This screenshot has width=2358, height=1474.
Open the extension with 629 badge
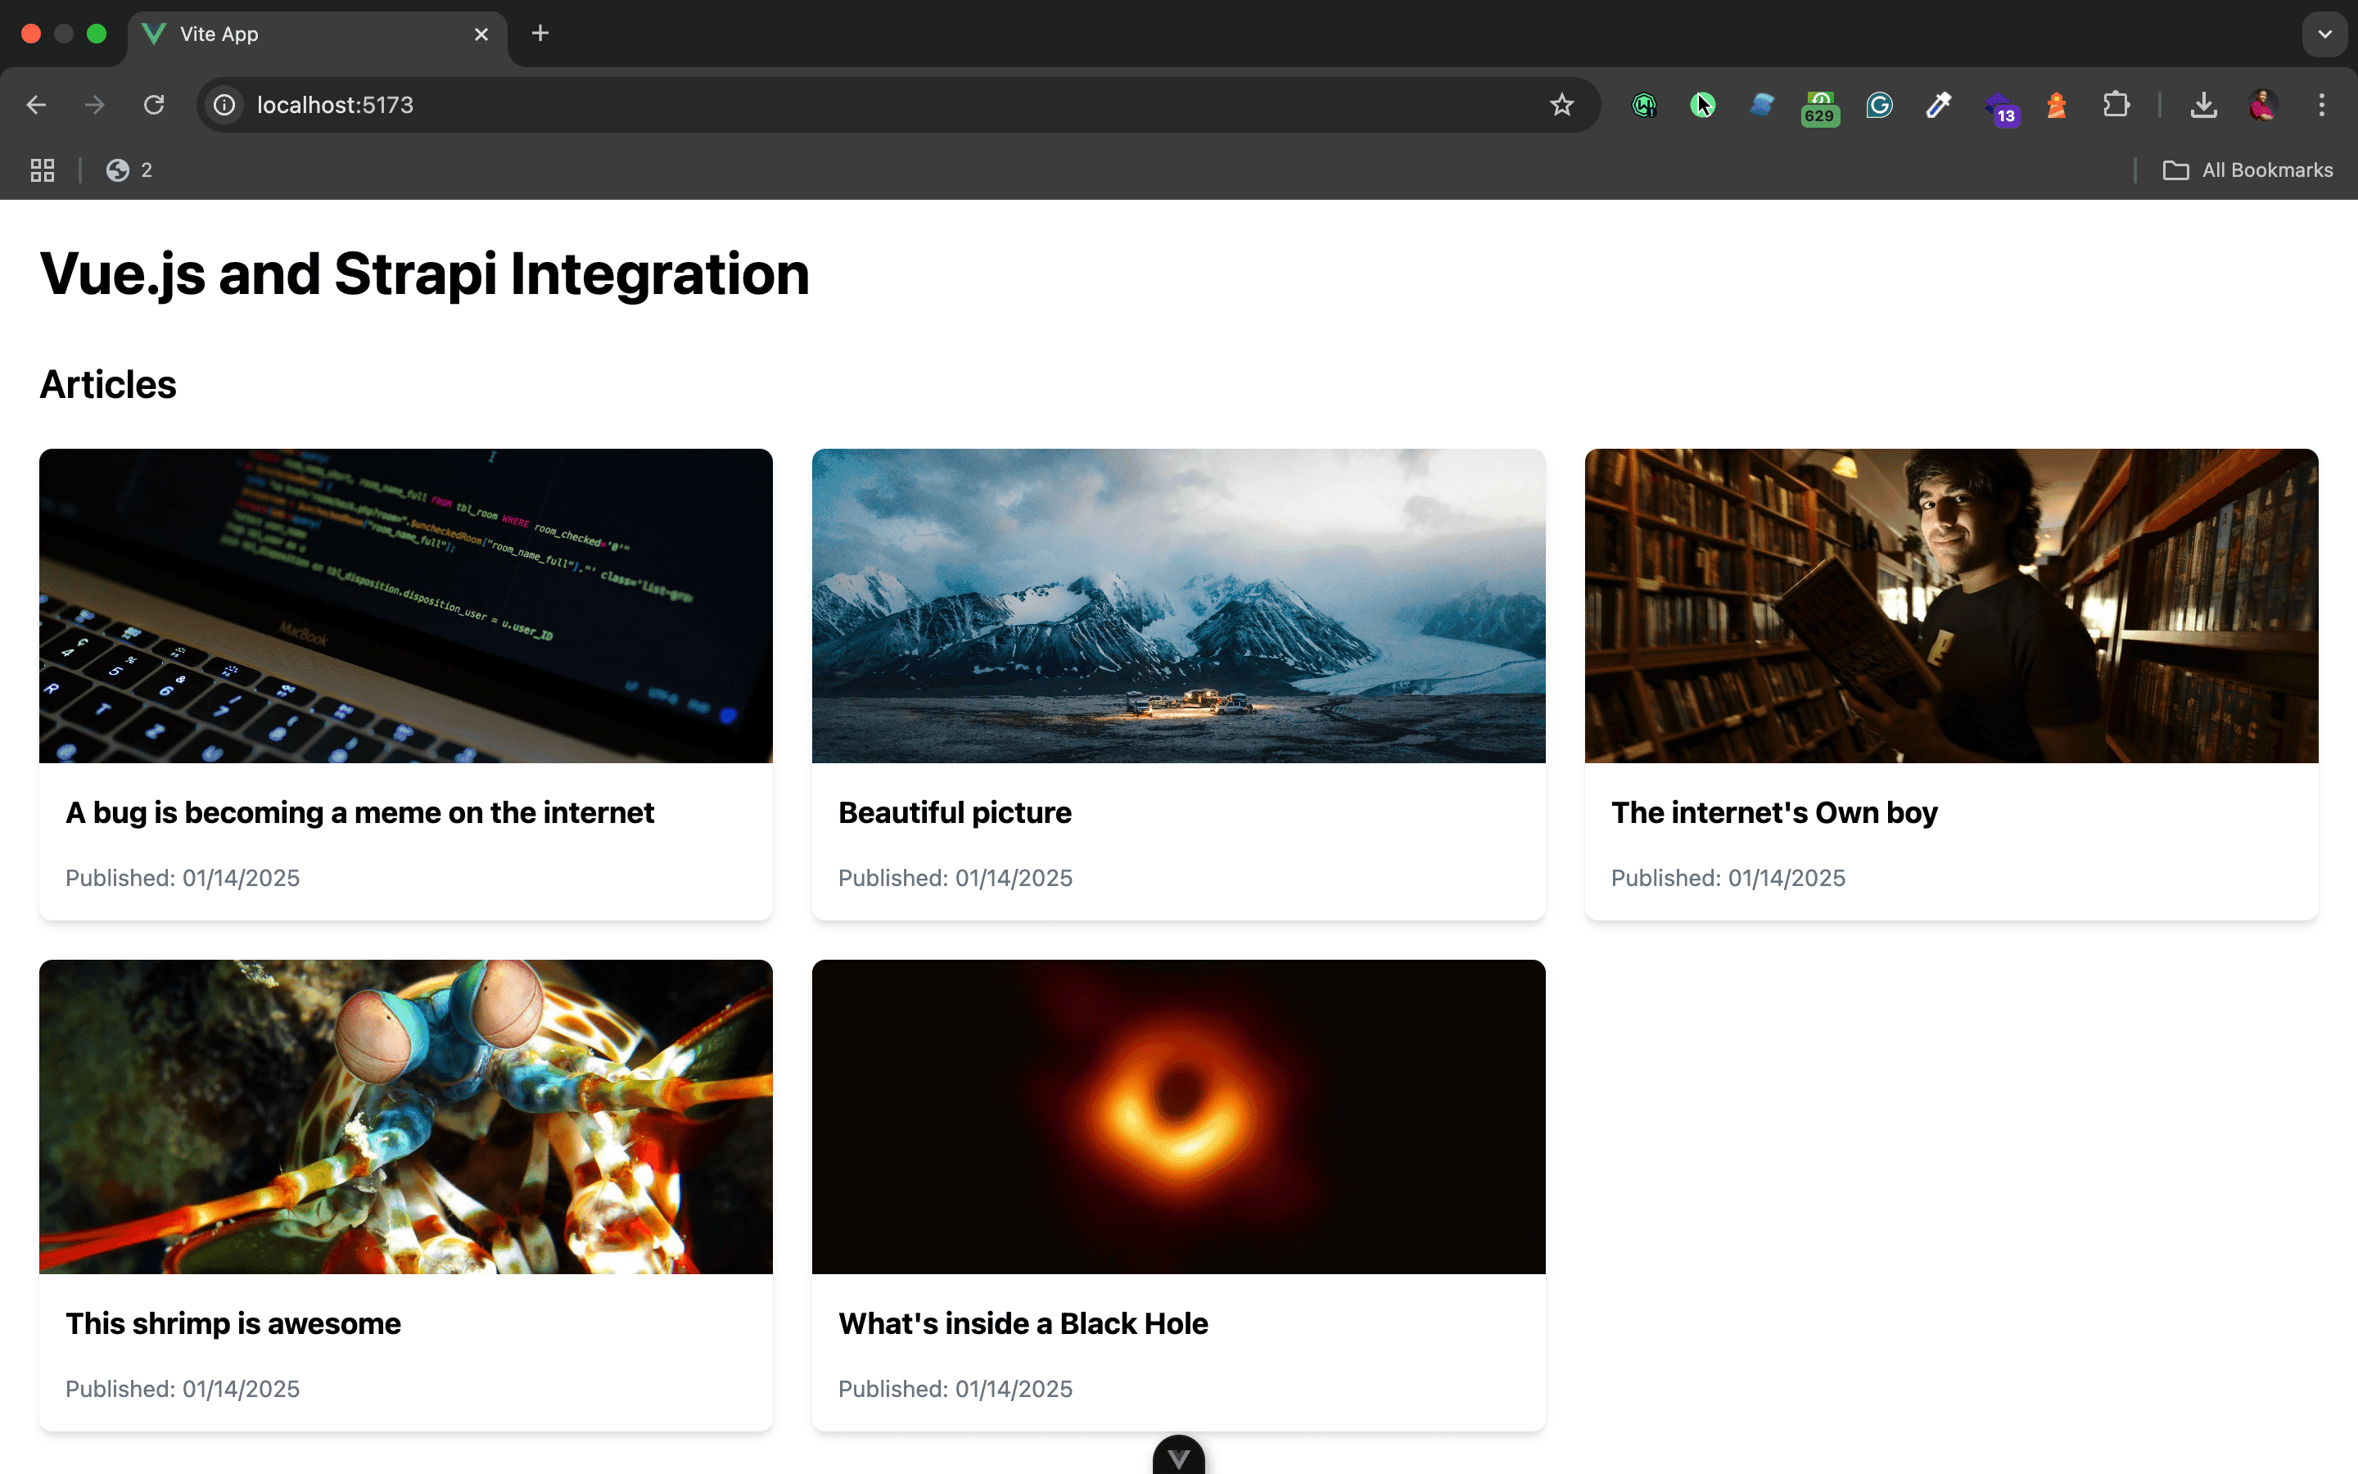[1820, 106]
